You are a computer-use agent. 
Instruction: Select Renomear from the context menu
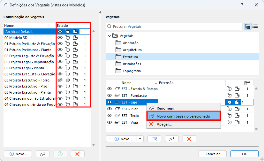(x=165, y=108)
